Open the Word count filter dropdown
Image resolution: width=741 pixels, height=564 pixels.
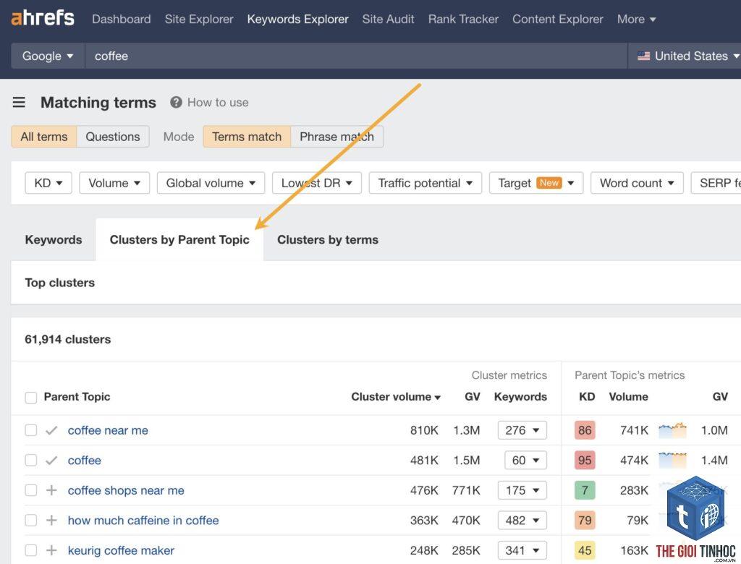click(x=637, y=183)
